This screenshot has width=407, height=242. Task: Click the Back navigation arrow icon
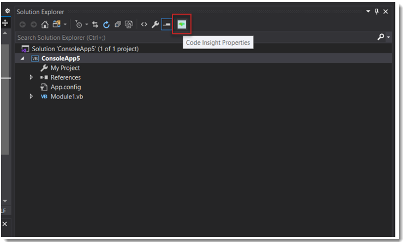[22, 25]
